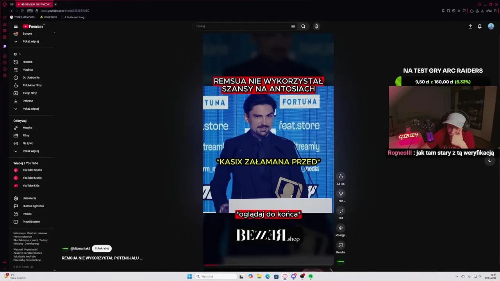Click the magnifier search button

point(303,27)
